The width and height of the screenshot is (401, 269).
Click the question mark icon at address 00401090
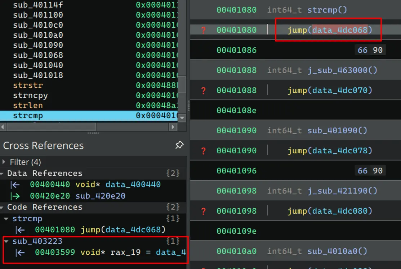[203, 151]
